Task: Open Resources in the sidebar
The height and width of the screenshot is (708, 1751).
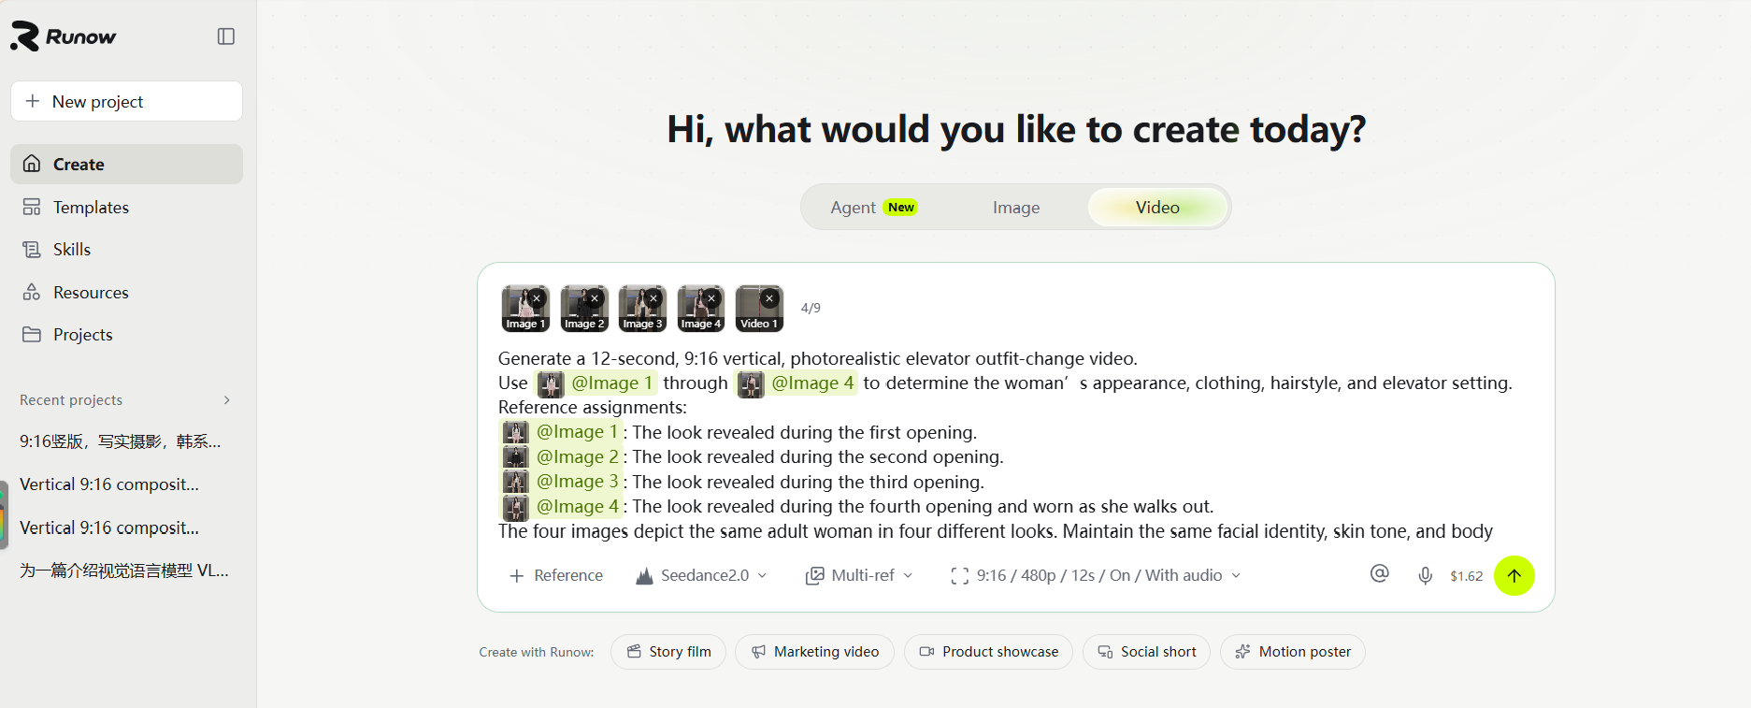Action: coord(126,293)
